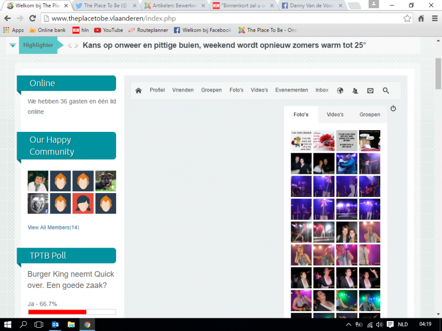Open the volume speaker tray icon

(380, 324)
